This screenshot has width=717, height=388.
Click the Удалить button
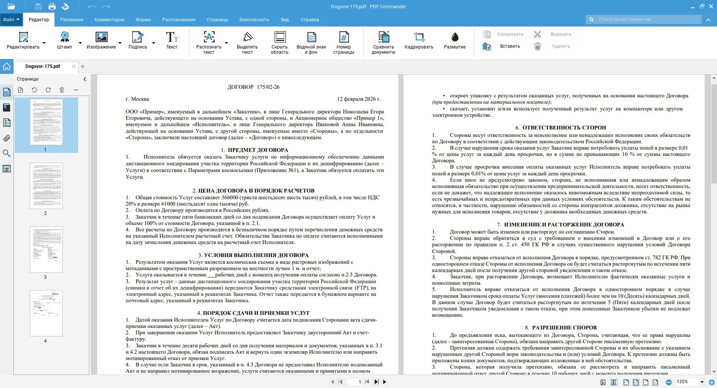[551, 46]
